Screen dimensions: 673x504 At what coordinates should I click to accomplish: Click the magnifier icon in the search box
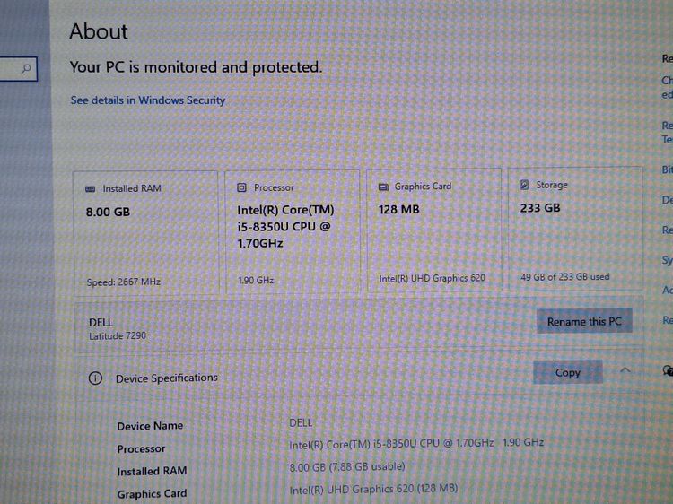pos(27,68)
